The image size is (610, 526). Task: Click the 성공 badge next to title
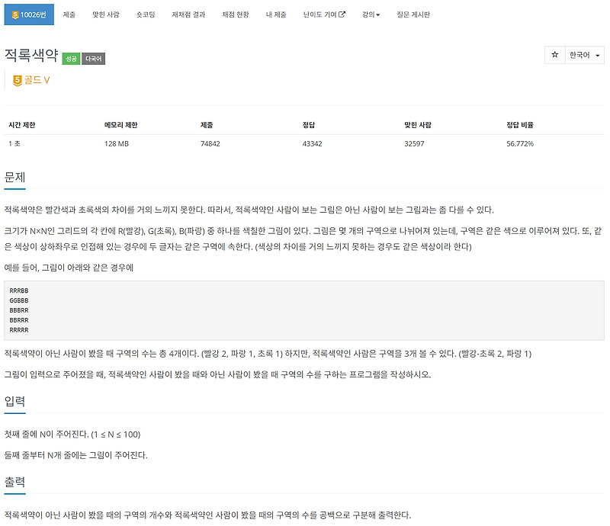(x=70, y=58)
